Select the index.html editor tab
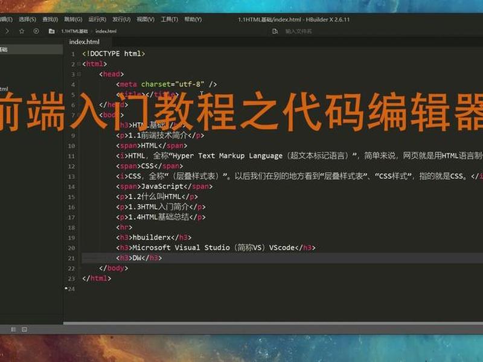Screen dimensions: 483x362 (x=84, y=42)
